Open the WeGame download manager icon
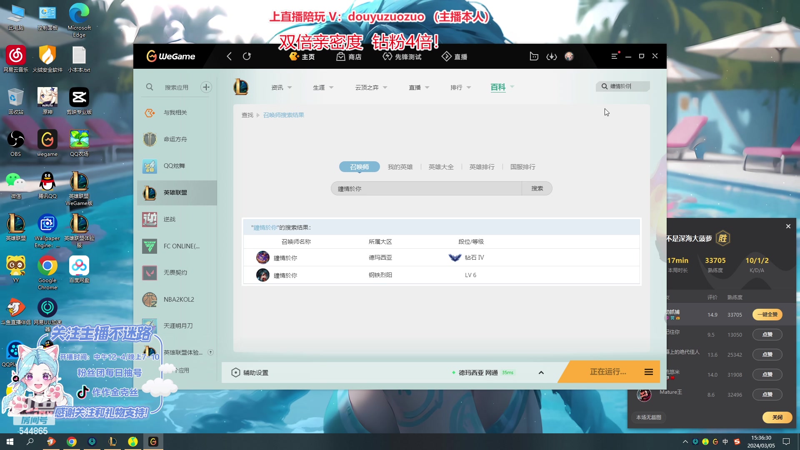Viewport: 800px width, 450px height. click(x=552, y=56)
